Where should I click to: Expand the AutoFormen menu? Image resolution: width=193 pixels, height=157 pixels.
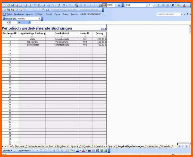point(24,151)
